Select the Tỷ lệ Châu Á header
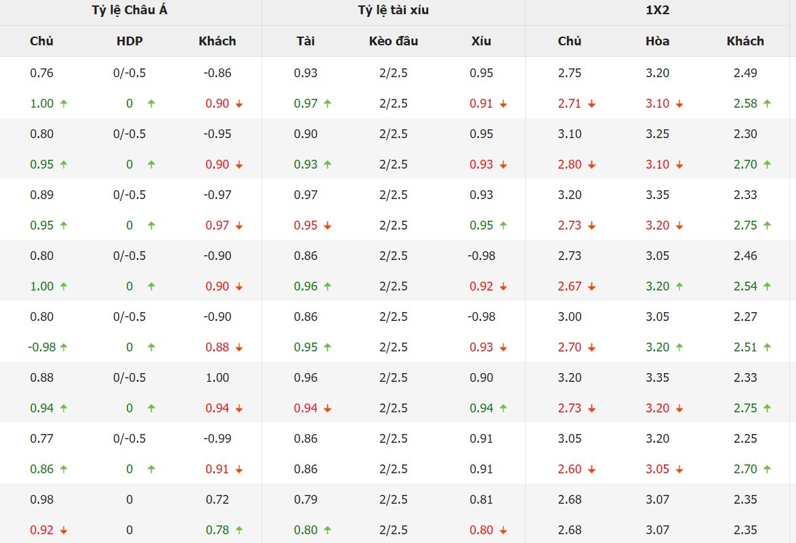Image resolution: width=796 pixels, height=543 pixels. 129,10
